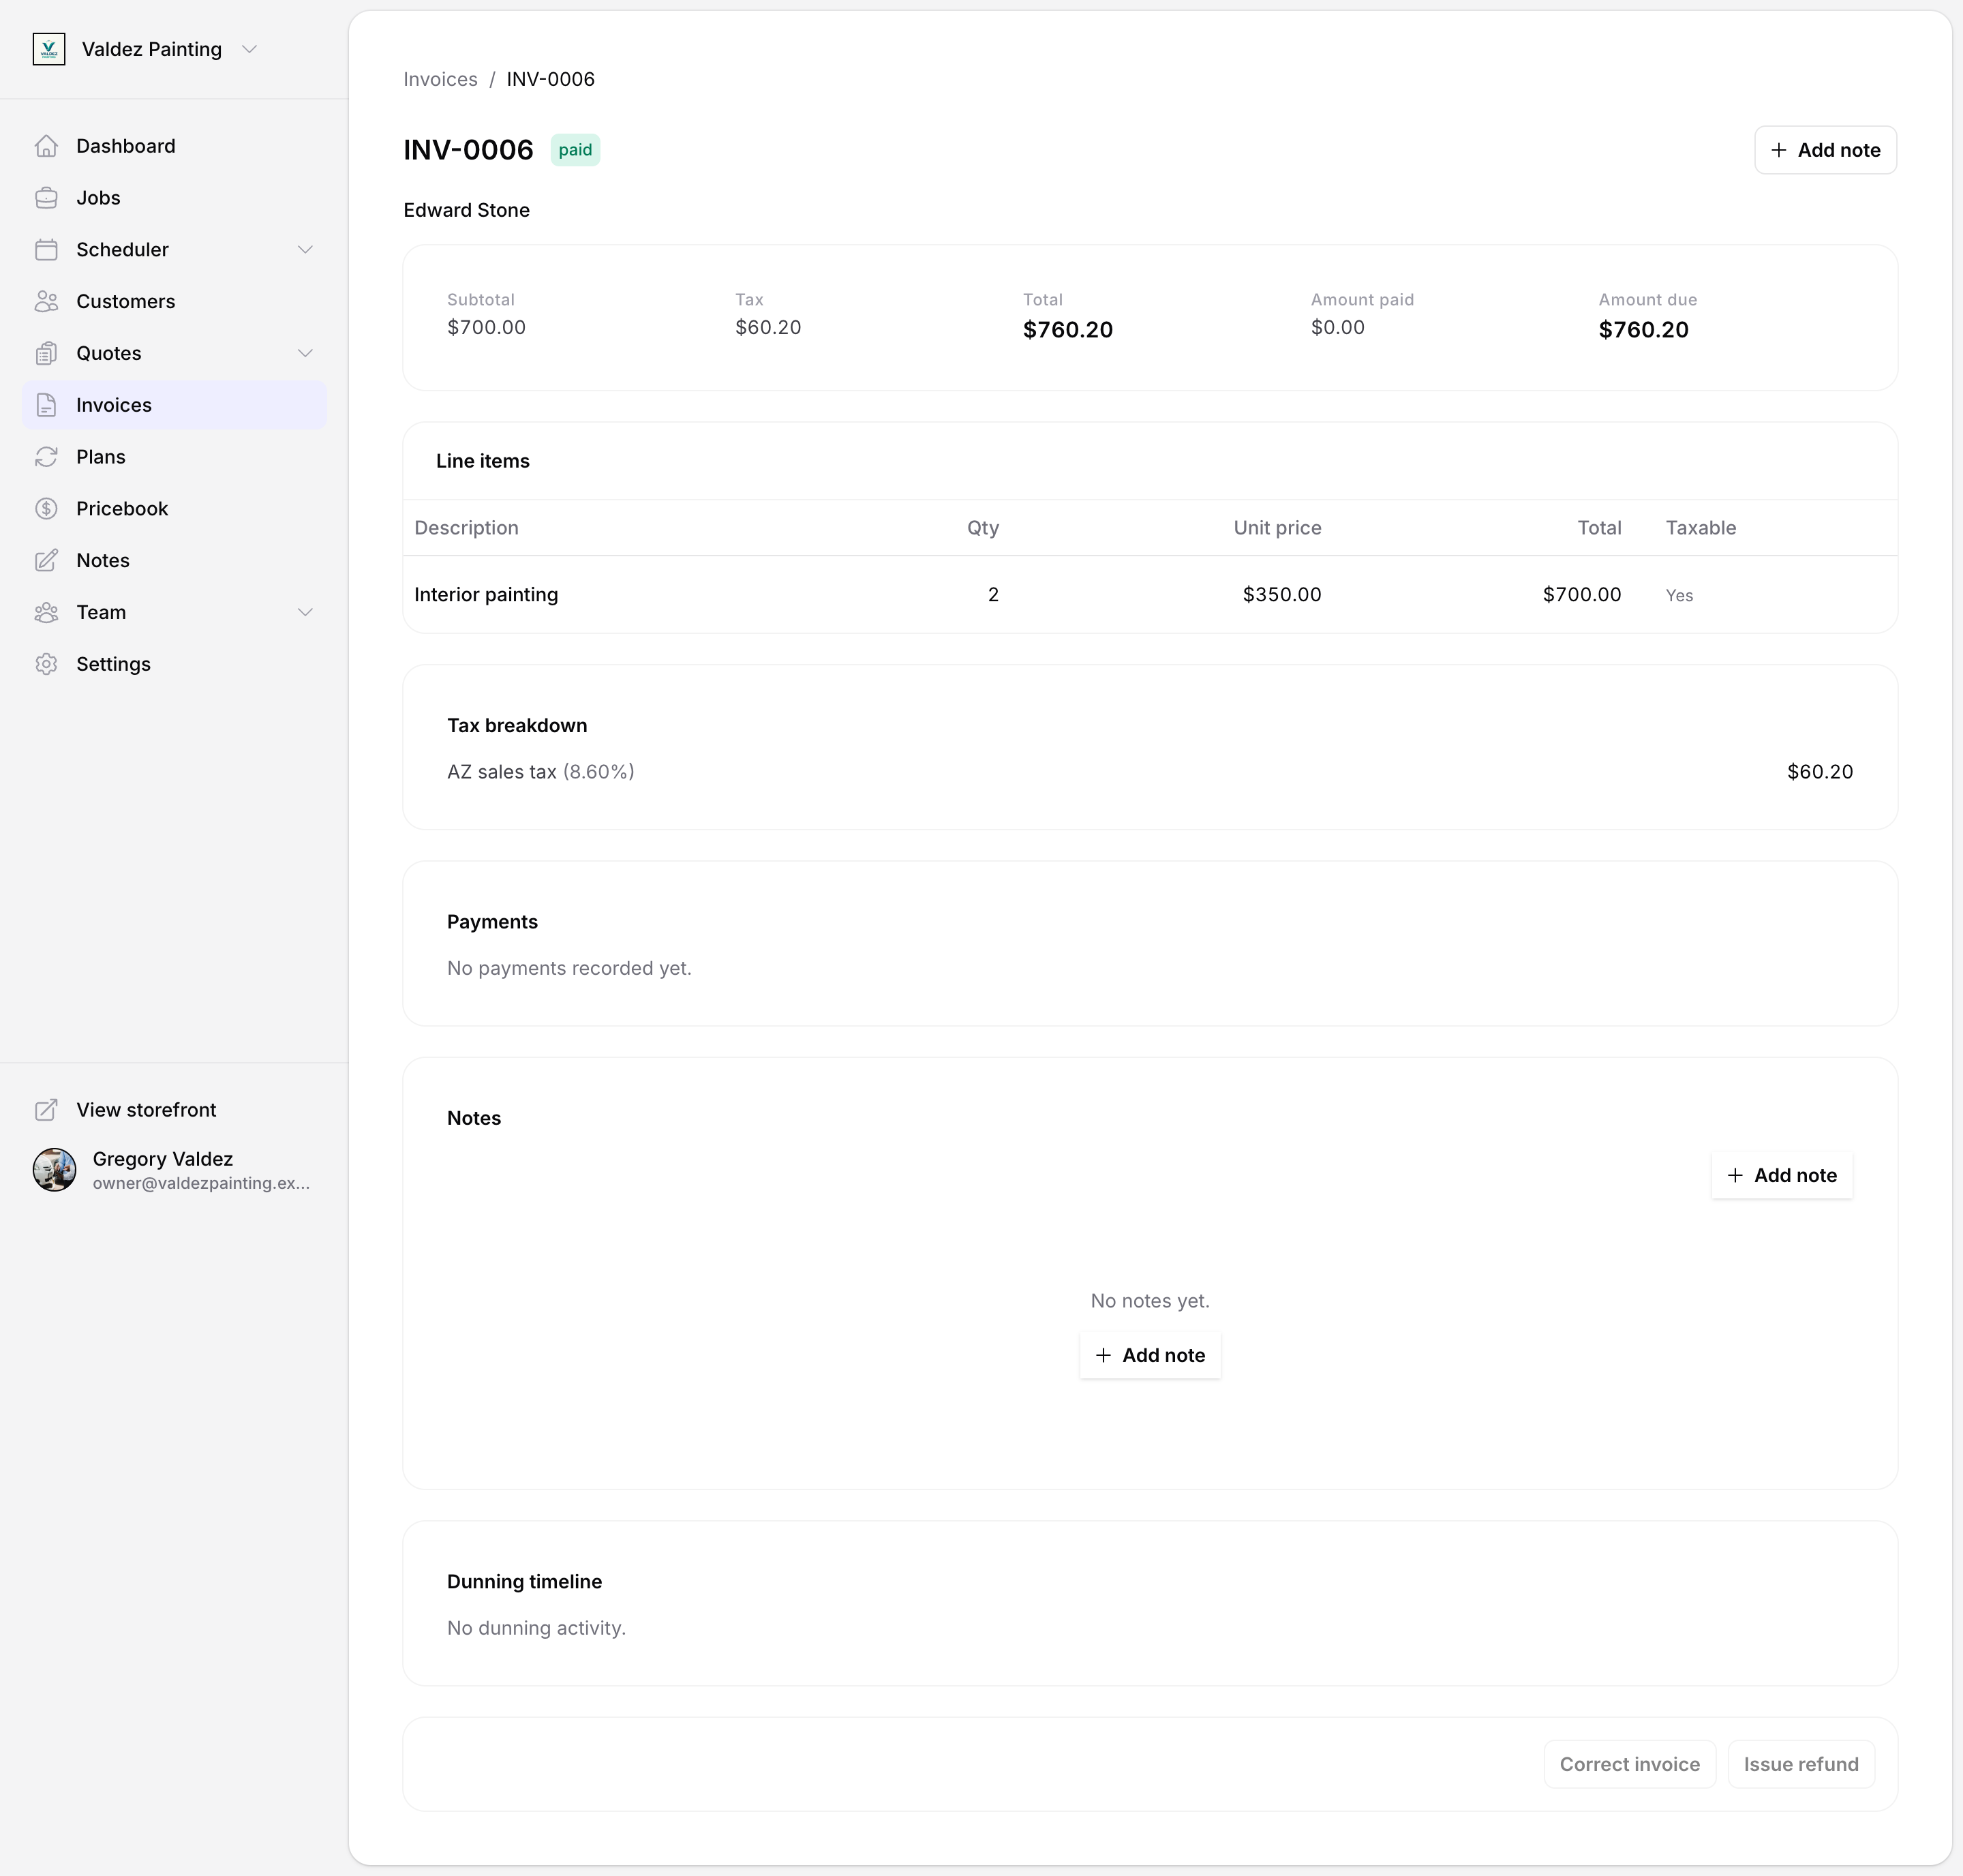Click the customer name Edward Stone

[x=466, y=210]
